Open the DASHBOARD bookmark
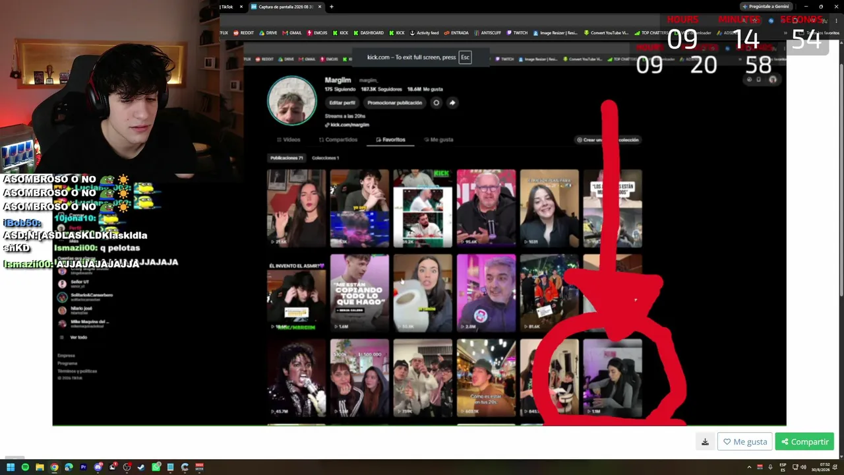The image size is (844, 475). (x=369, y=33)
